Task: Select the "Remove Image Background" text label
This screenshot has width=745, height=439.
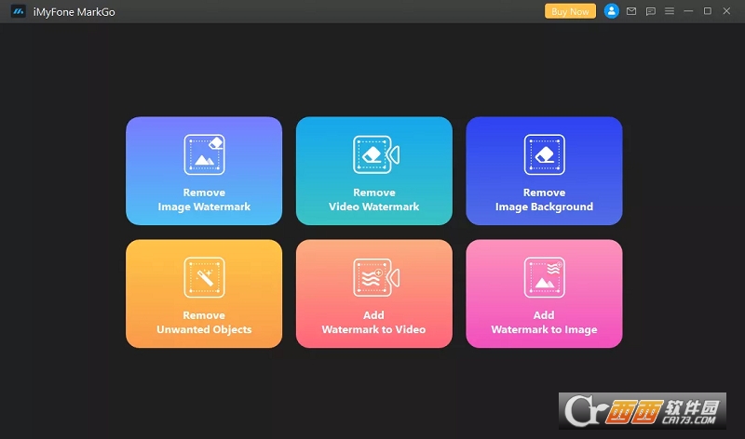Action: tap(544, 200)
